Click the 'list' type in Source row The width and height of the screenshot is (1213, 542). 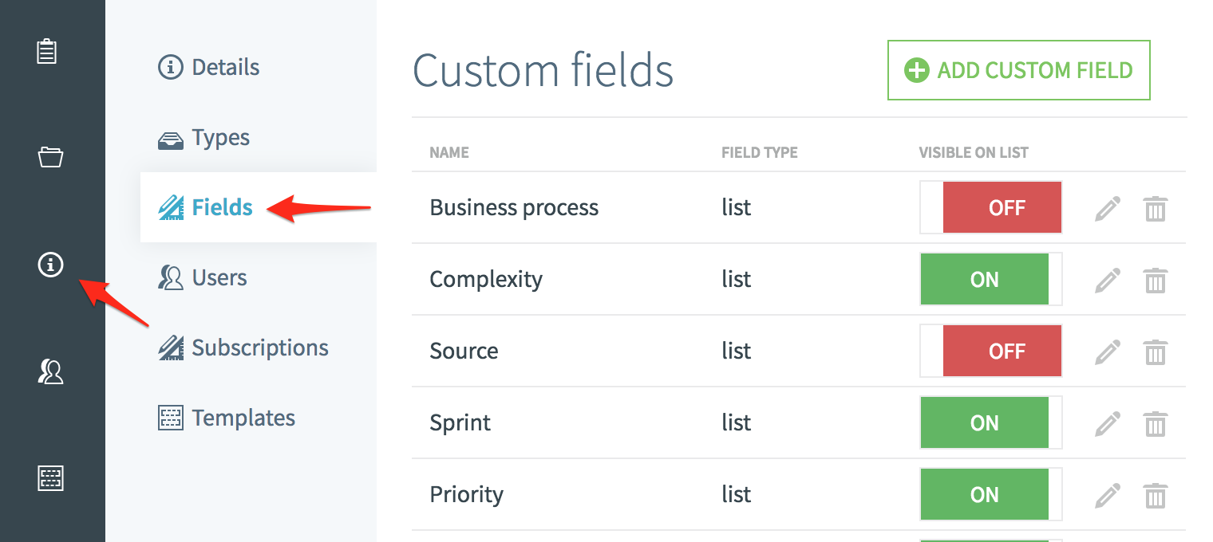point(737,352)
